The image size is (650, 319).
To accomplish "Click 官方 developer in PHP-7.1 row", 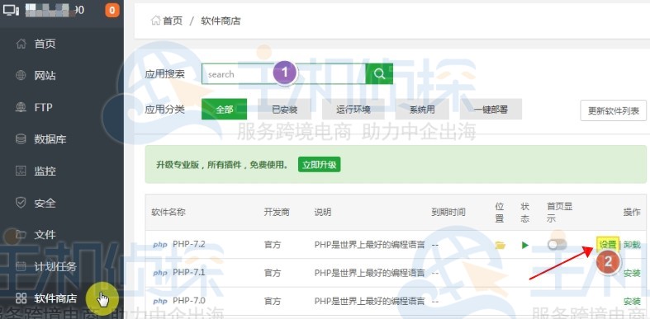I will point(273,273).
